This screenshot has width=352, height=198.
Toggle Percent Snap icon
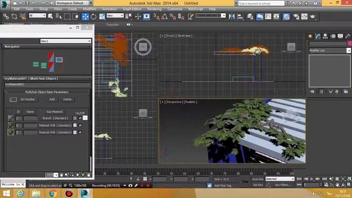pyautogui.click(x=173, y=16)
